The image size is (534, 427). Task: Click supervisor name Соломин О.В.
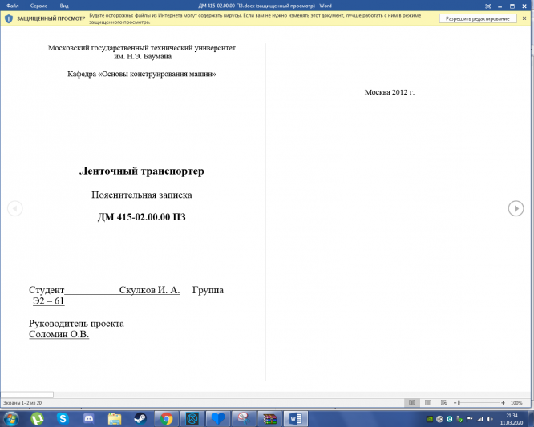pyautogui.click(x=59, y=334)
